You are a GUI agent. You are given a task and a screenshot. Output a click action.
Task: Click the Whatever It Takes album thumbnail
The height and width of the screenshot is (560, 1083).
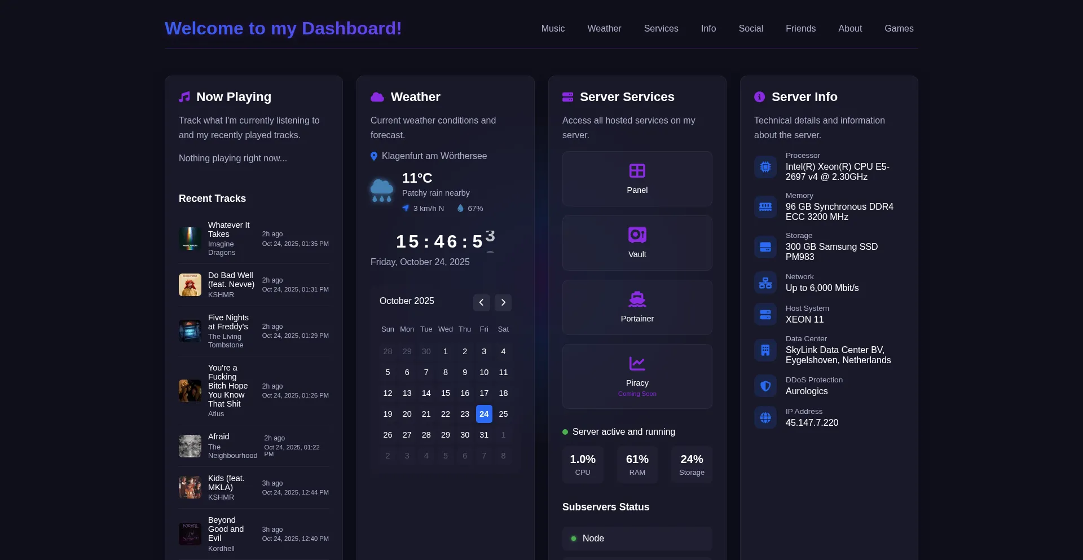click(190, 239)
